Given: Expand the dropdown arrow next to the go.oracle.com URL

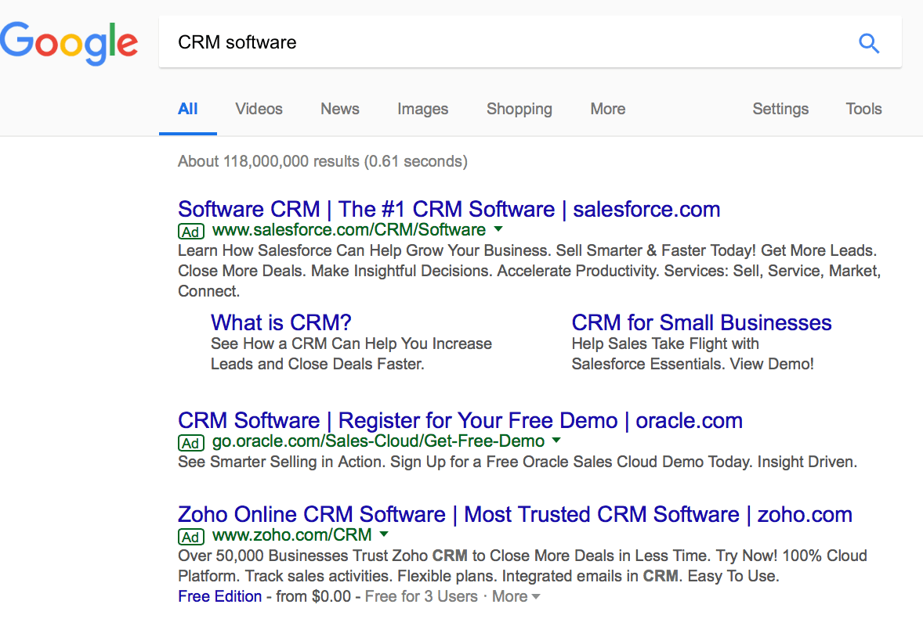Looking at the screenshot, I should tap(556, 440).
